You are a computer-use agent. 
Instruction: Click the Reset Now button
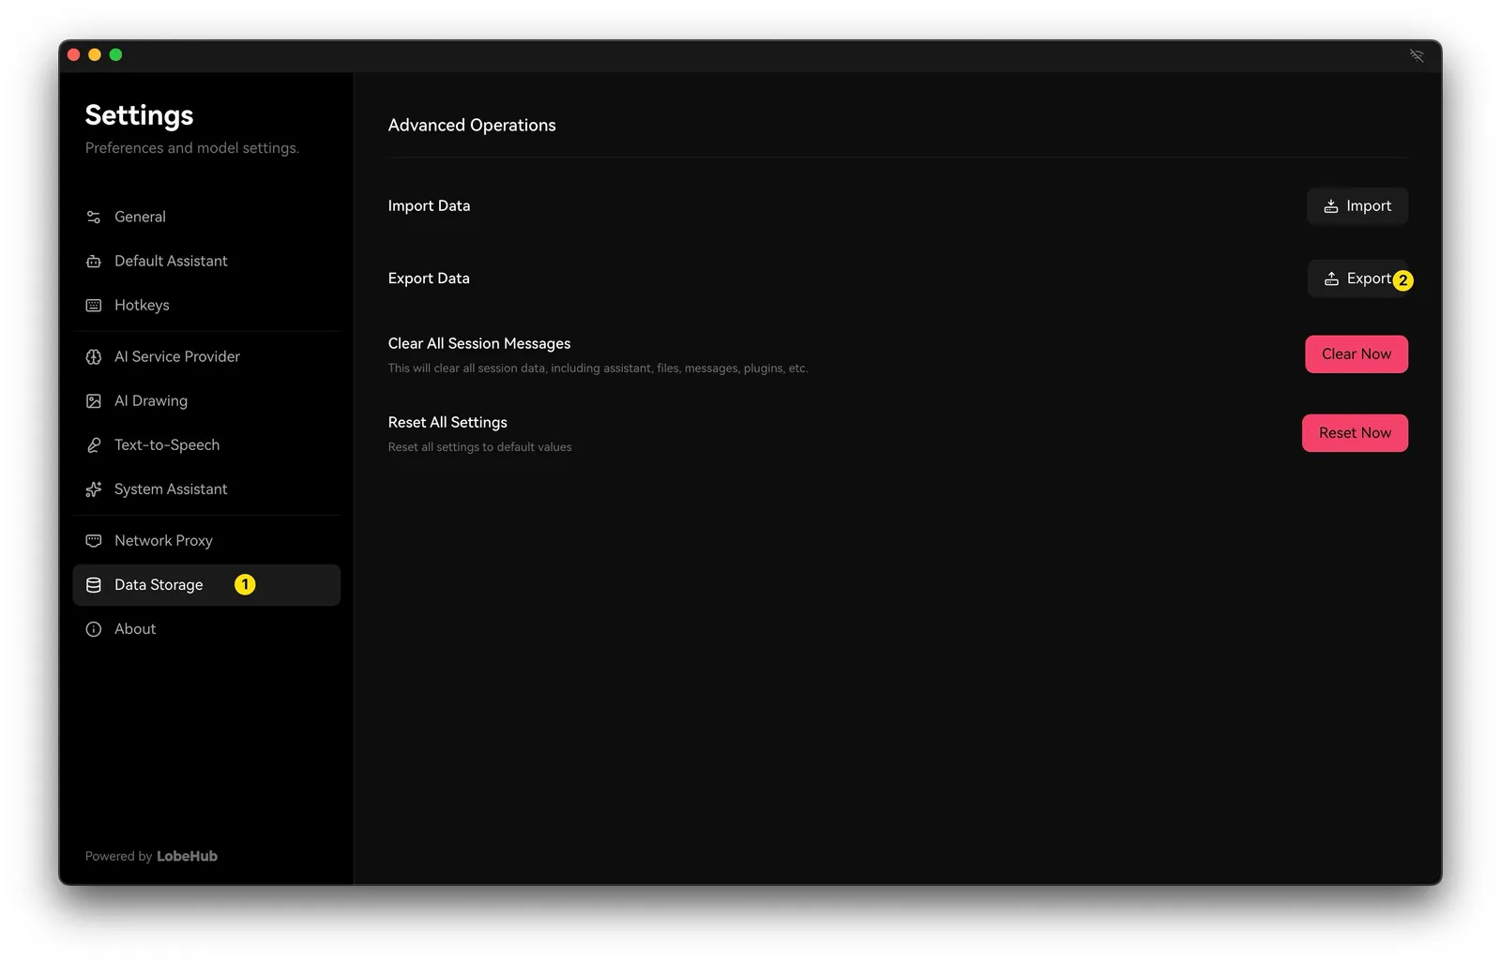click(x=1354, y=433)
